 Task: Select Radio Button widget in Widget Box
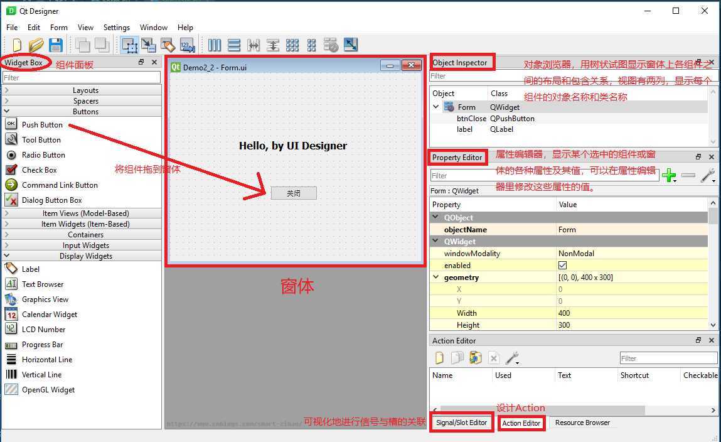coord(43,155)
